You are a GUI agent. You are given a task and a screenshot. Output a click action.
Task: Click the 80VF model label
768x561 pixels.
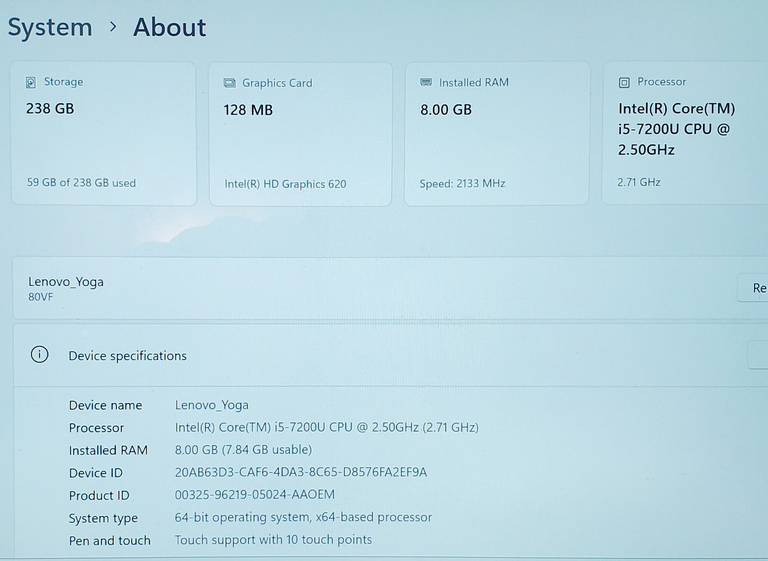pos(41,297)
